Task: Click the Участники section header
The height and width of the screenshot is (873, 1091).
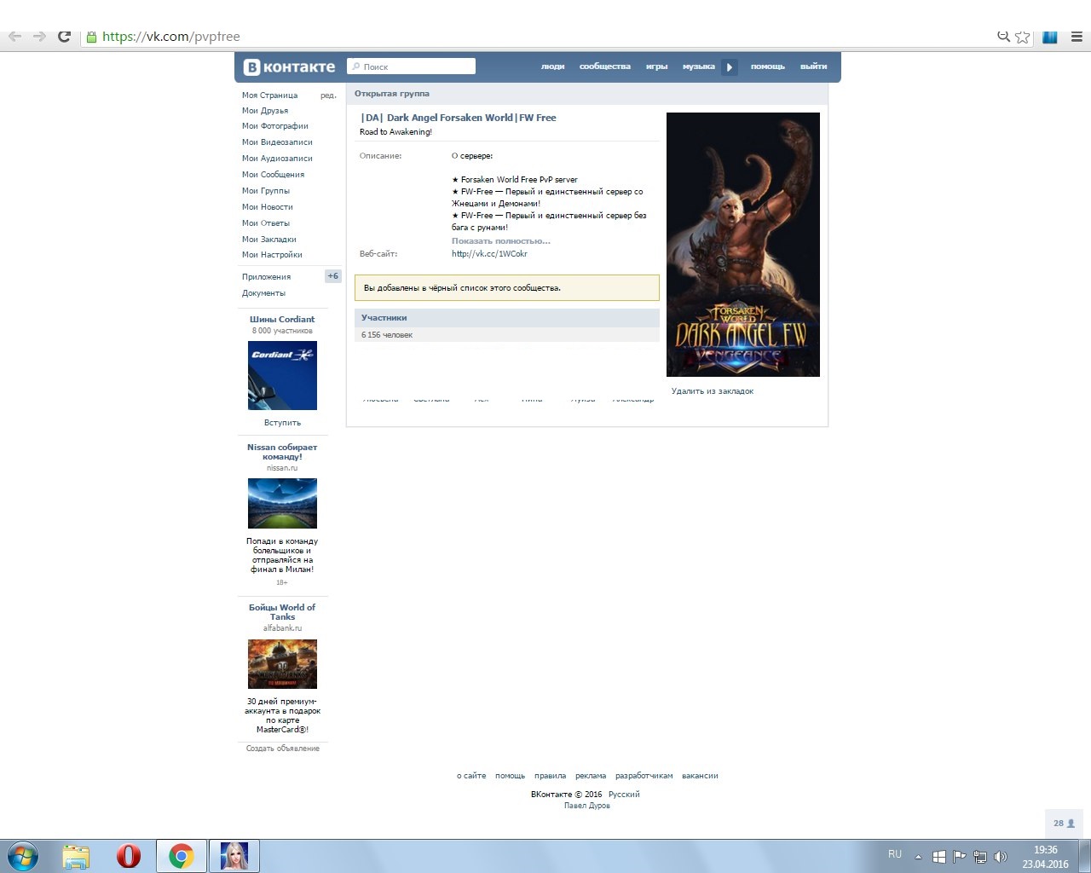Action: 507,318
